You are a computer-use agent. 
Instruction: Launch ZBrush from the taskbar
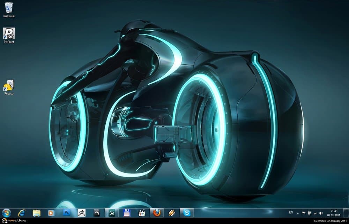[x=81, y=213]
